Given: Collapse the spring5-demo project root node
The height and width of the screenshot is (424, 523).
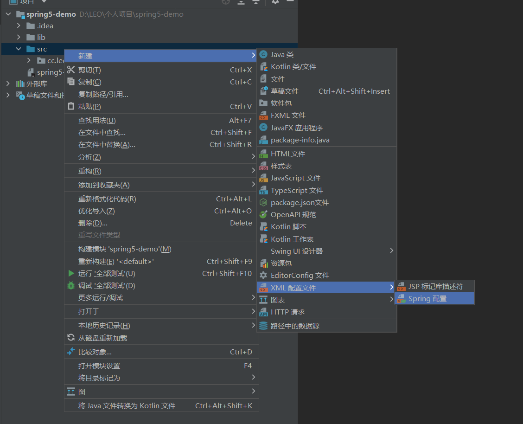Looking at the screenshot, I should click(x=8, y=14).
